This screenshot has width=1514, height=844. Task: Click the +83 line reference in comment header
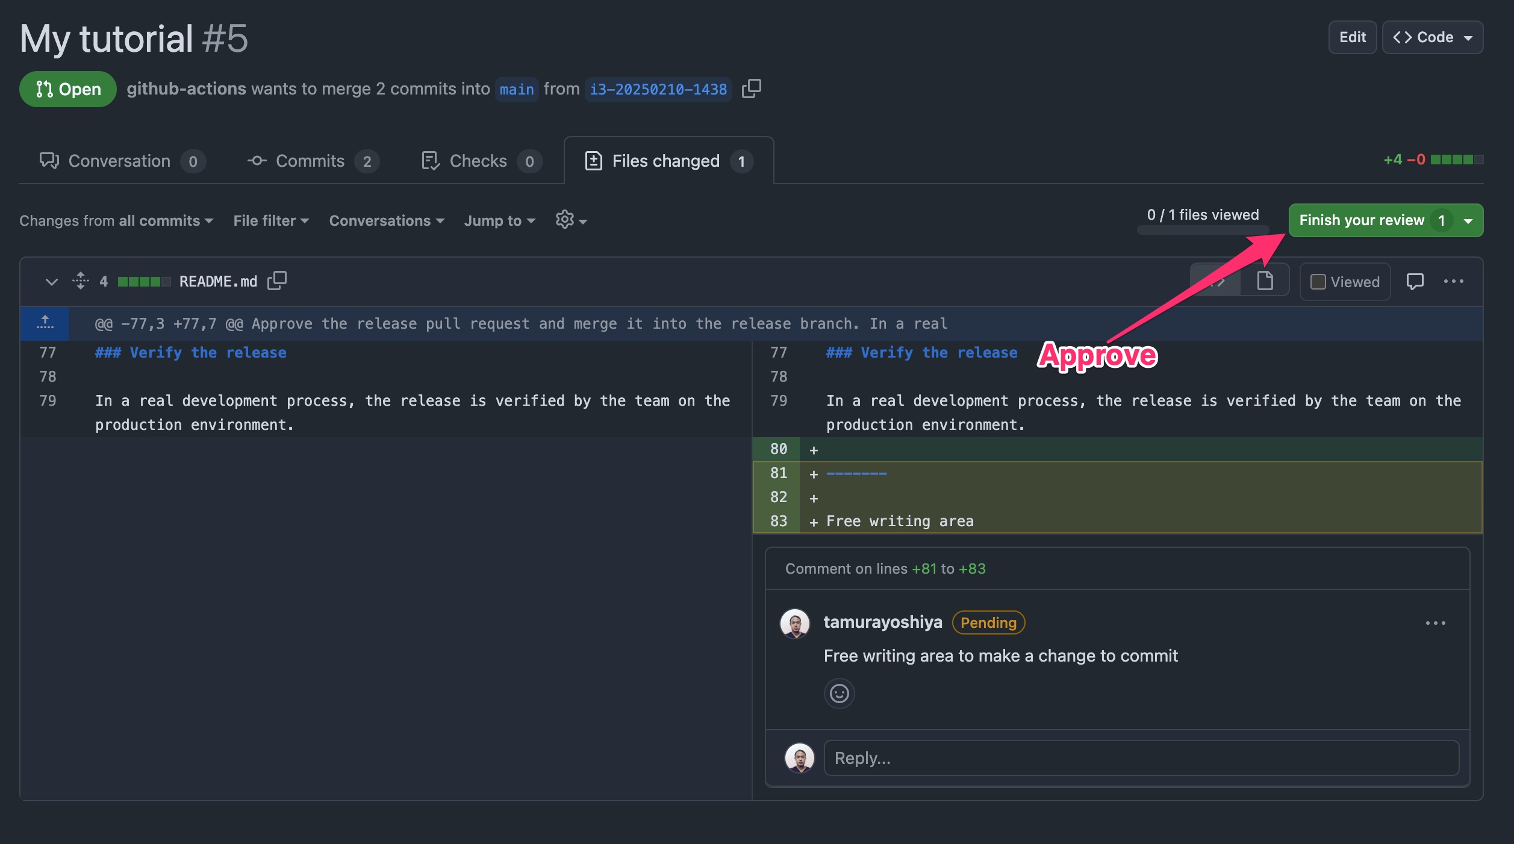972,568
